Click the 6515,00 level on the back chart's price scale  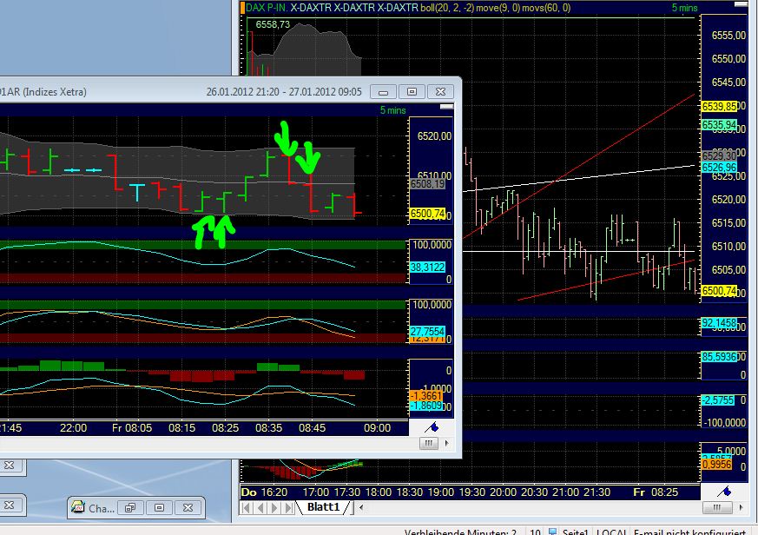click(x=729, y=223)
